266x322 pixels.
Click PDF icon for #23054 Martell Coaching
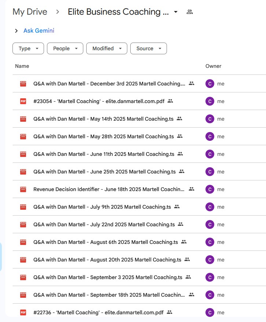(x=23, y=101)
